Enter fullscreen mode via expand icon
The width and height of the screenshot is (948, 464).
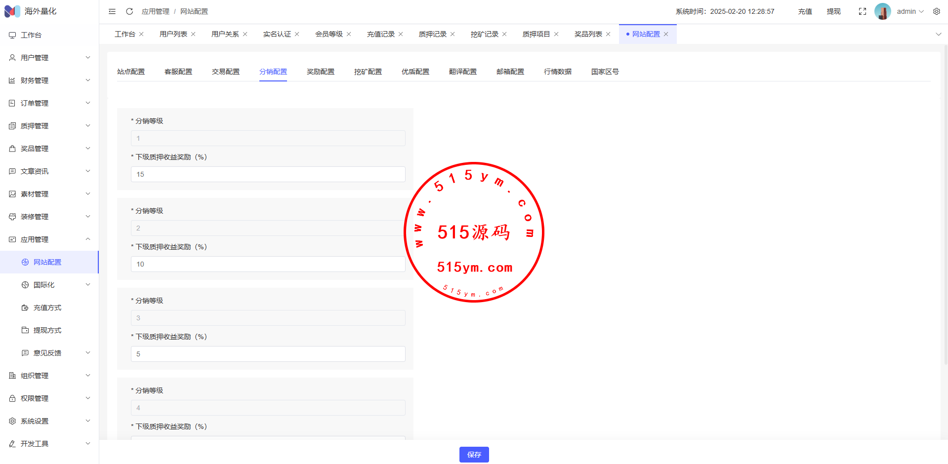862,11
